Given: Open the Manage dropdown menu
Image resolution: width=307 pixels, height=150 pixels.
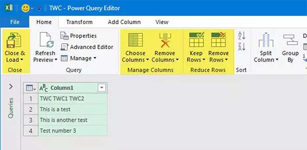Looking at the screenshot, I should click(78, 58).
